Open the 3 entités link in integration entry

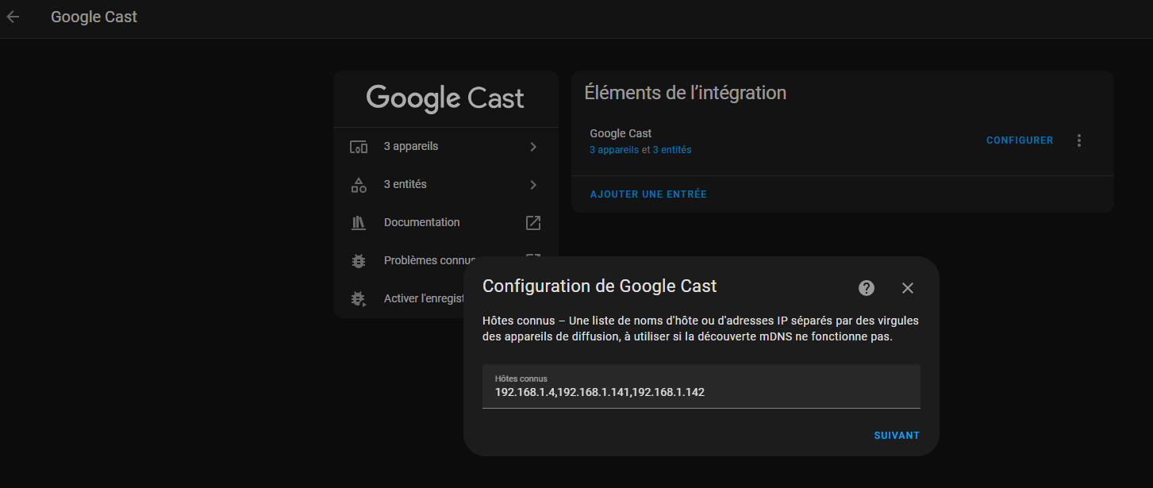click(672, 150)
